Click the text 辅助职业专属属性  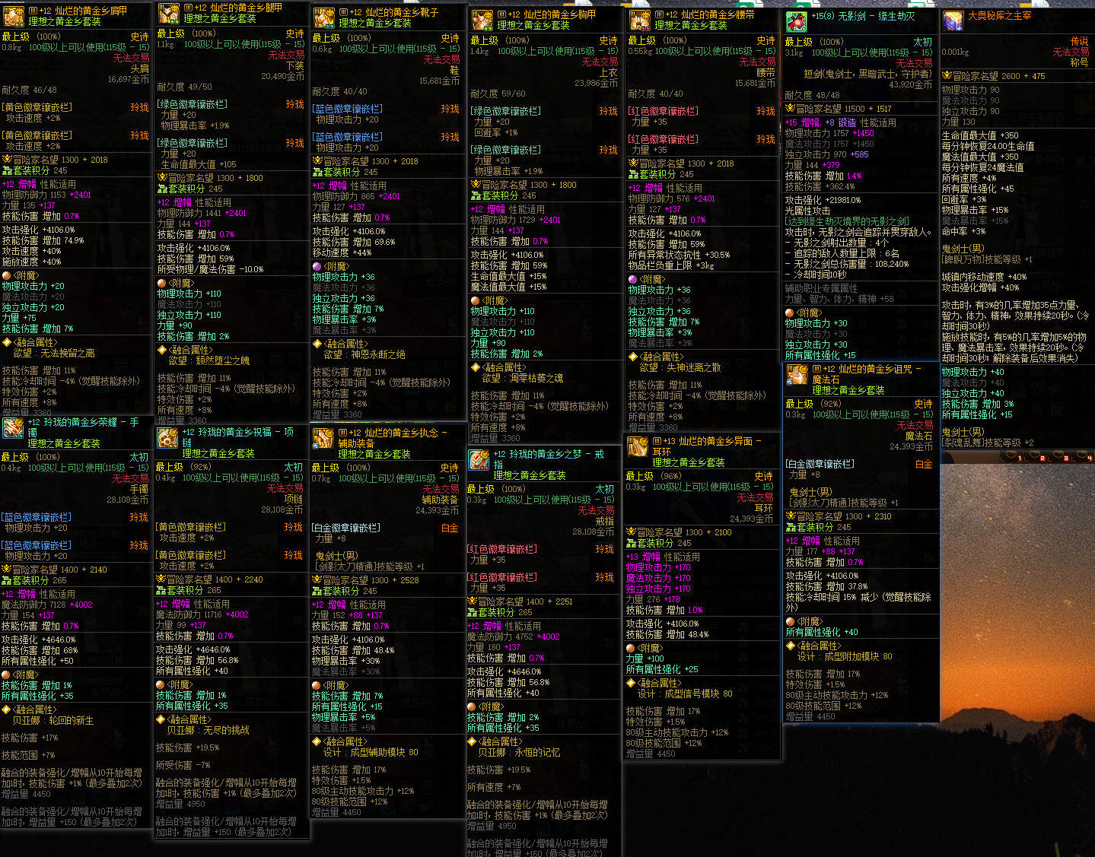click(x=821, y=288)
